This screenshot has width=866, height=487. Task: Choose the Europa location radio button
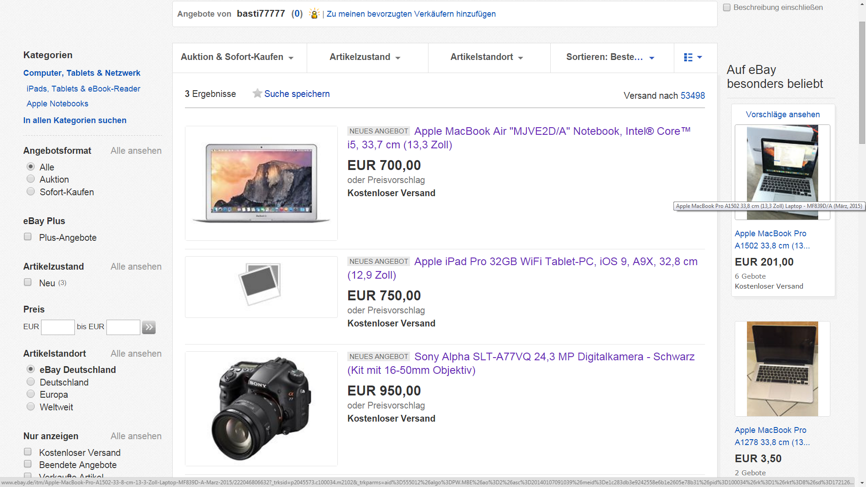31,394
